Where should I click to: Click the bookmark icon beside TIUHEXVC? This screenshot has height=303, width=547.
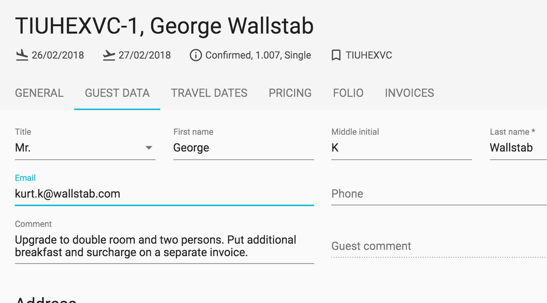[336, 55]
